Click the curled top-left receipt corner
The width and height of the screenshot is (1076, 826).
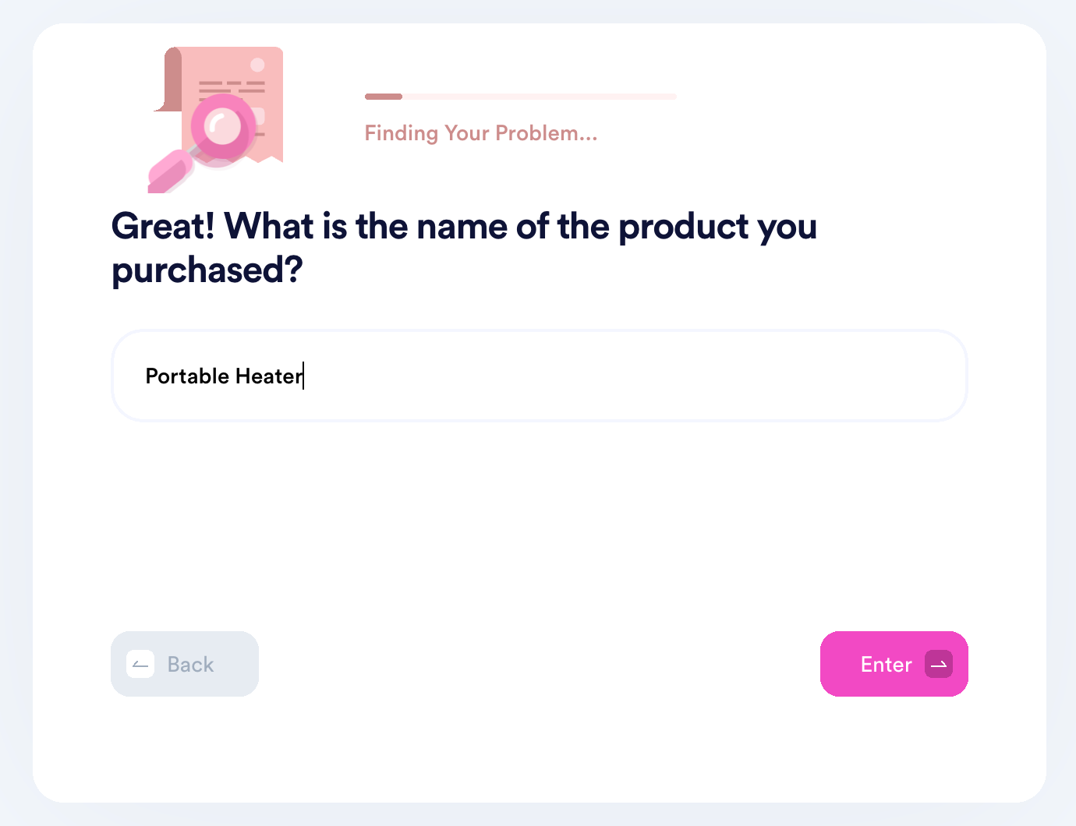168,79
